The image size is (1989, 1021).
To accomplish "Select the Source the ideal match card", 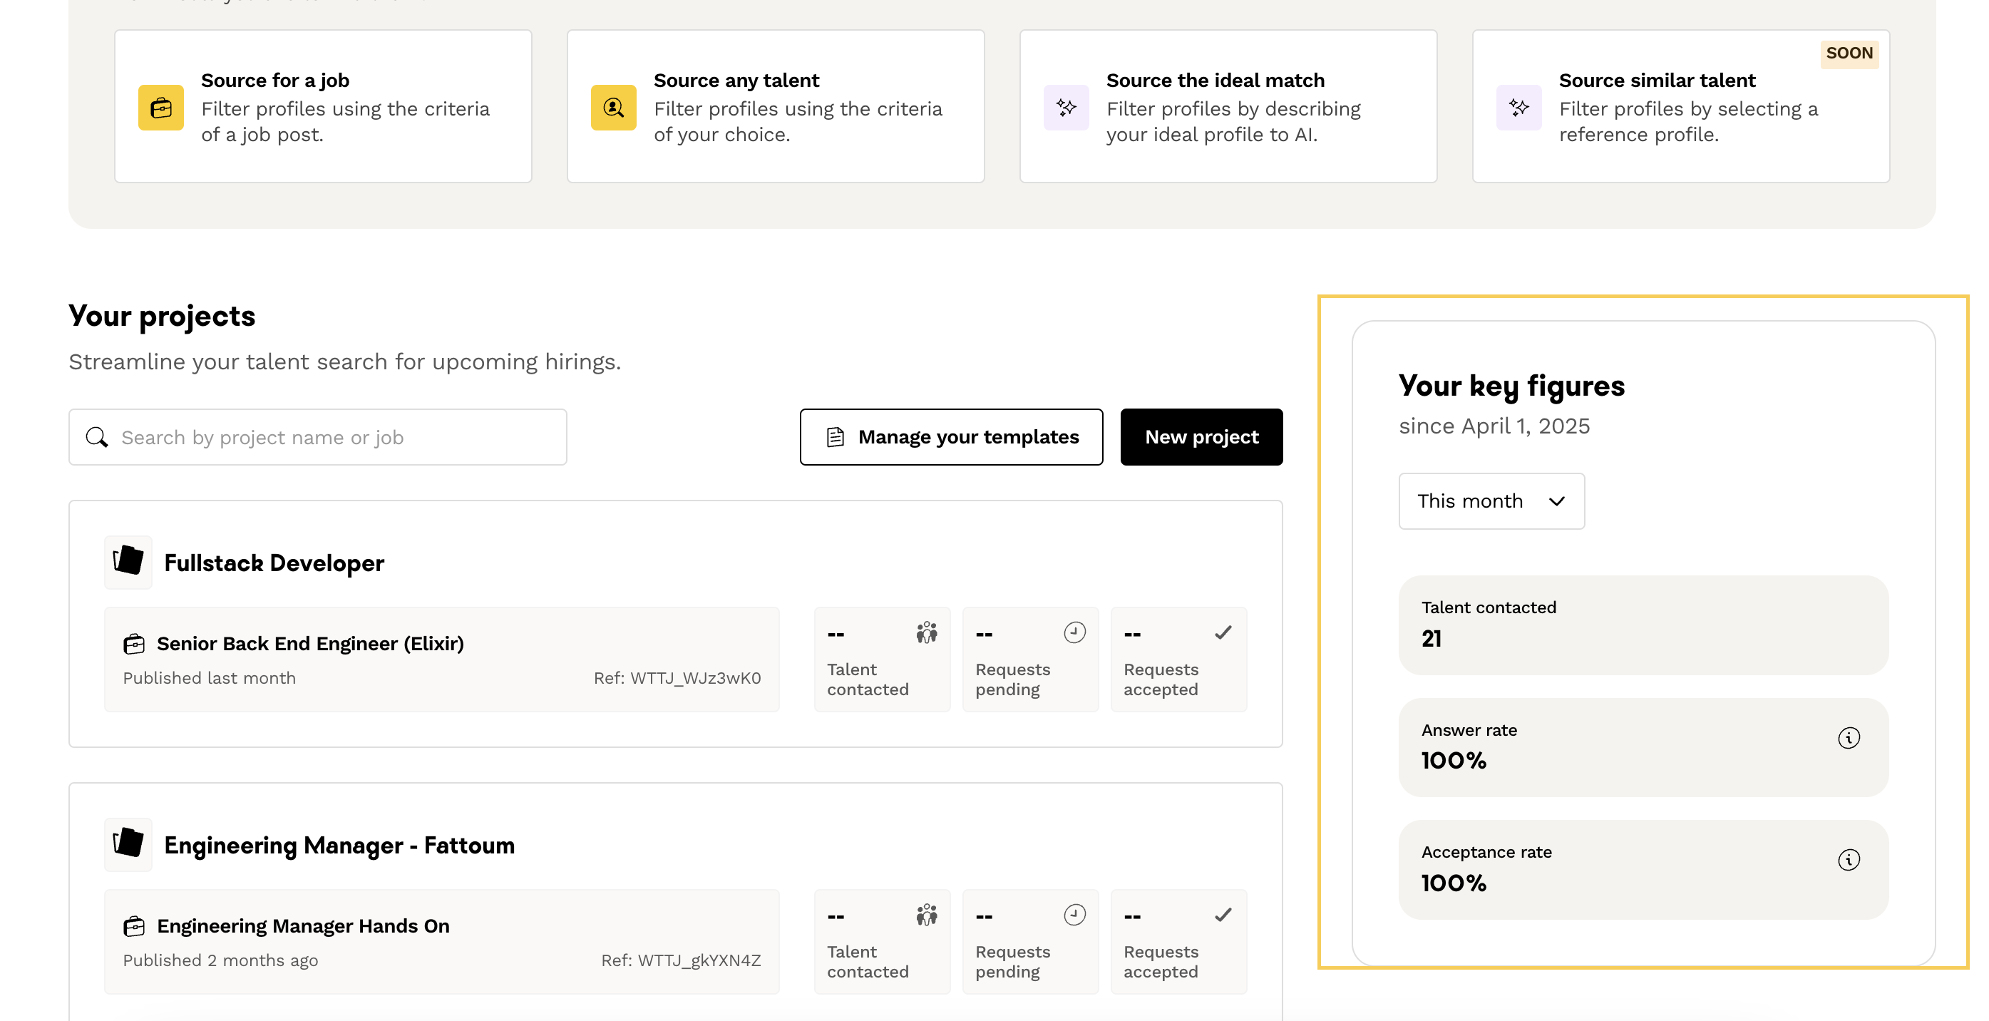I will coord(1227,106).
